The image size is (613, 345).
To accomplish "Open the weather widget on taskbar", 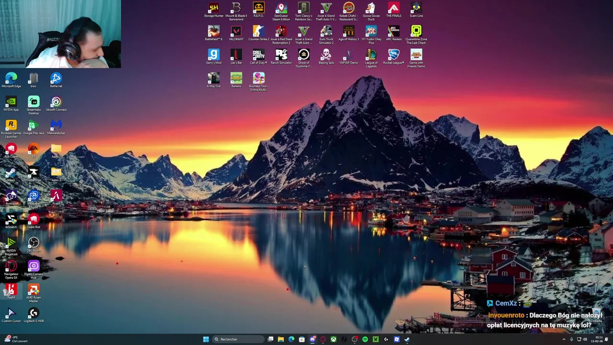I will (x=16, y=339).
